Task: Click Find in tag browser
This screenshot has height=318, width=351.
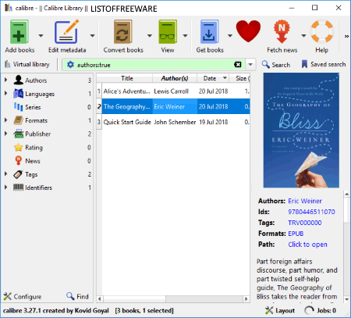Action: point(77,296)
